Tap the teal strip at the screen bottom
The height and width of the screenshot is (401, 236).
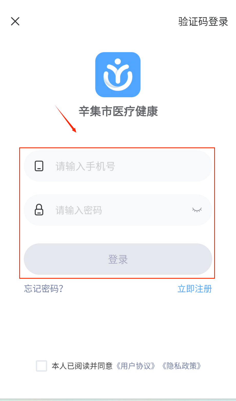click(x=118, y=400)
